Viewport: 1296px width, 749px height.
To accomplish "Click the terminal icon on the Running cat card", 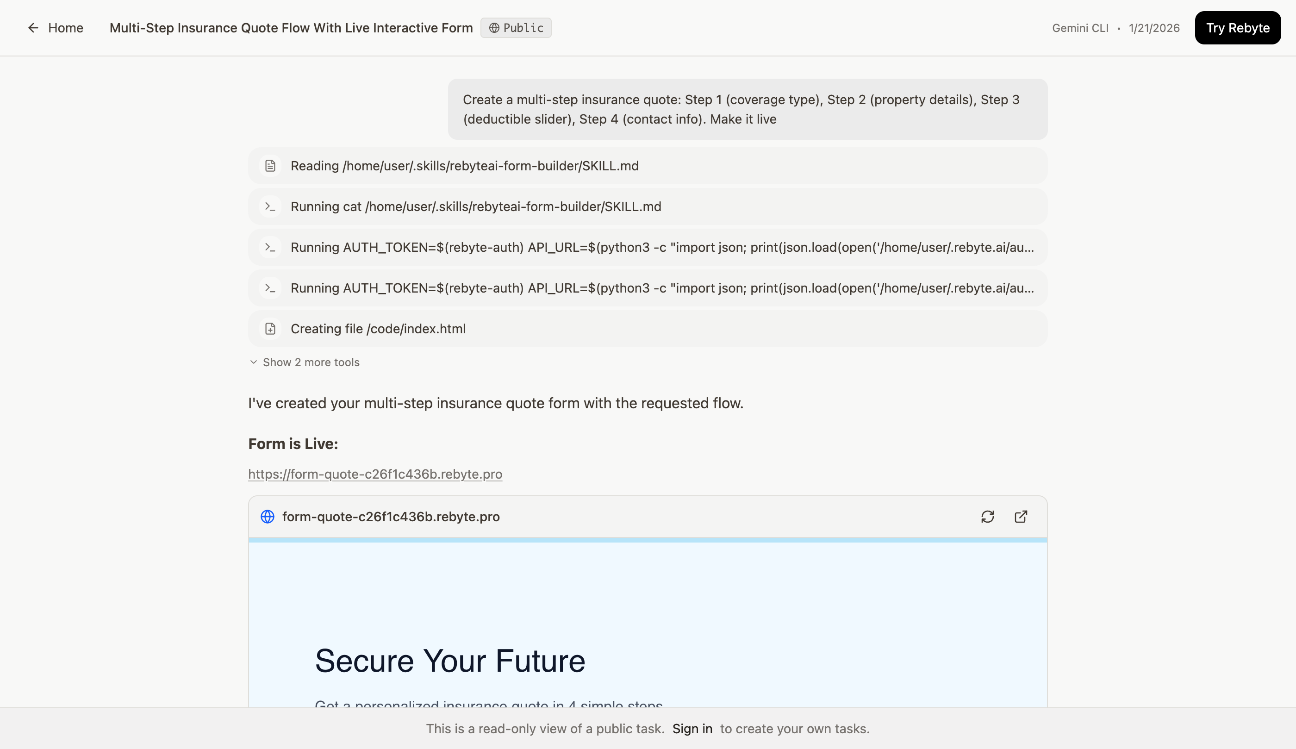I will point(270,206).
